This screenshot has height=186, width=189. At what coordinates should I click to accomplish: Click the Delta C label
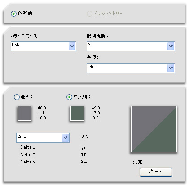click(28, 154)
